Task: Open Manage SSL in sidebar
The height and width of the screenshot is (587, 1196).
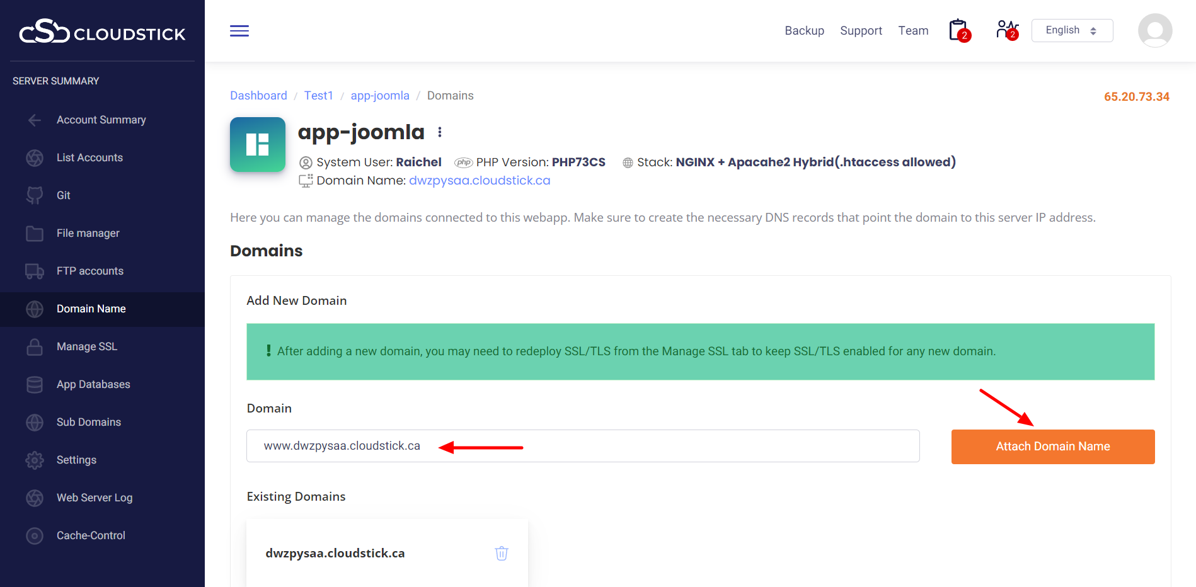Action: pyautogui.click(x=87, y=346)
